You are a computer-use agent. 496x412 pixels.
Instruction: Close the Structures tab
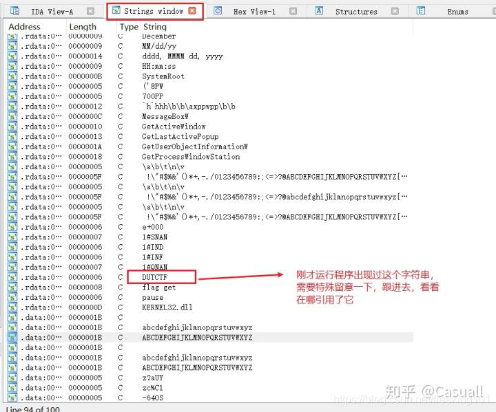(395, 12)
